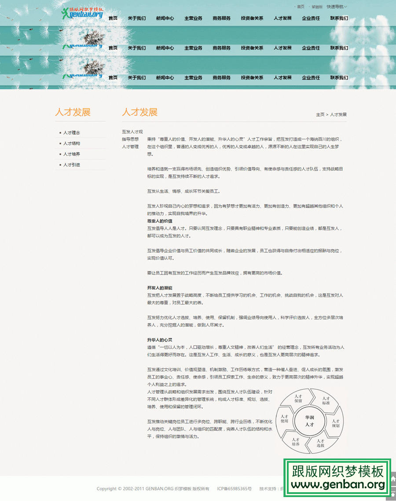The width and height of the screenshot is (396, 501).
Task: Choose 人才引进 in the left sidebar
Action: (71, 165)
